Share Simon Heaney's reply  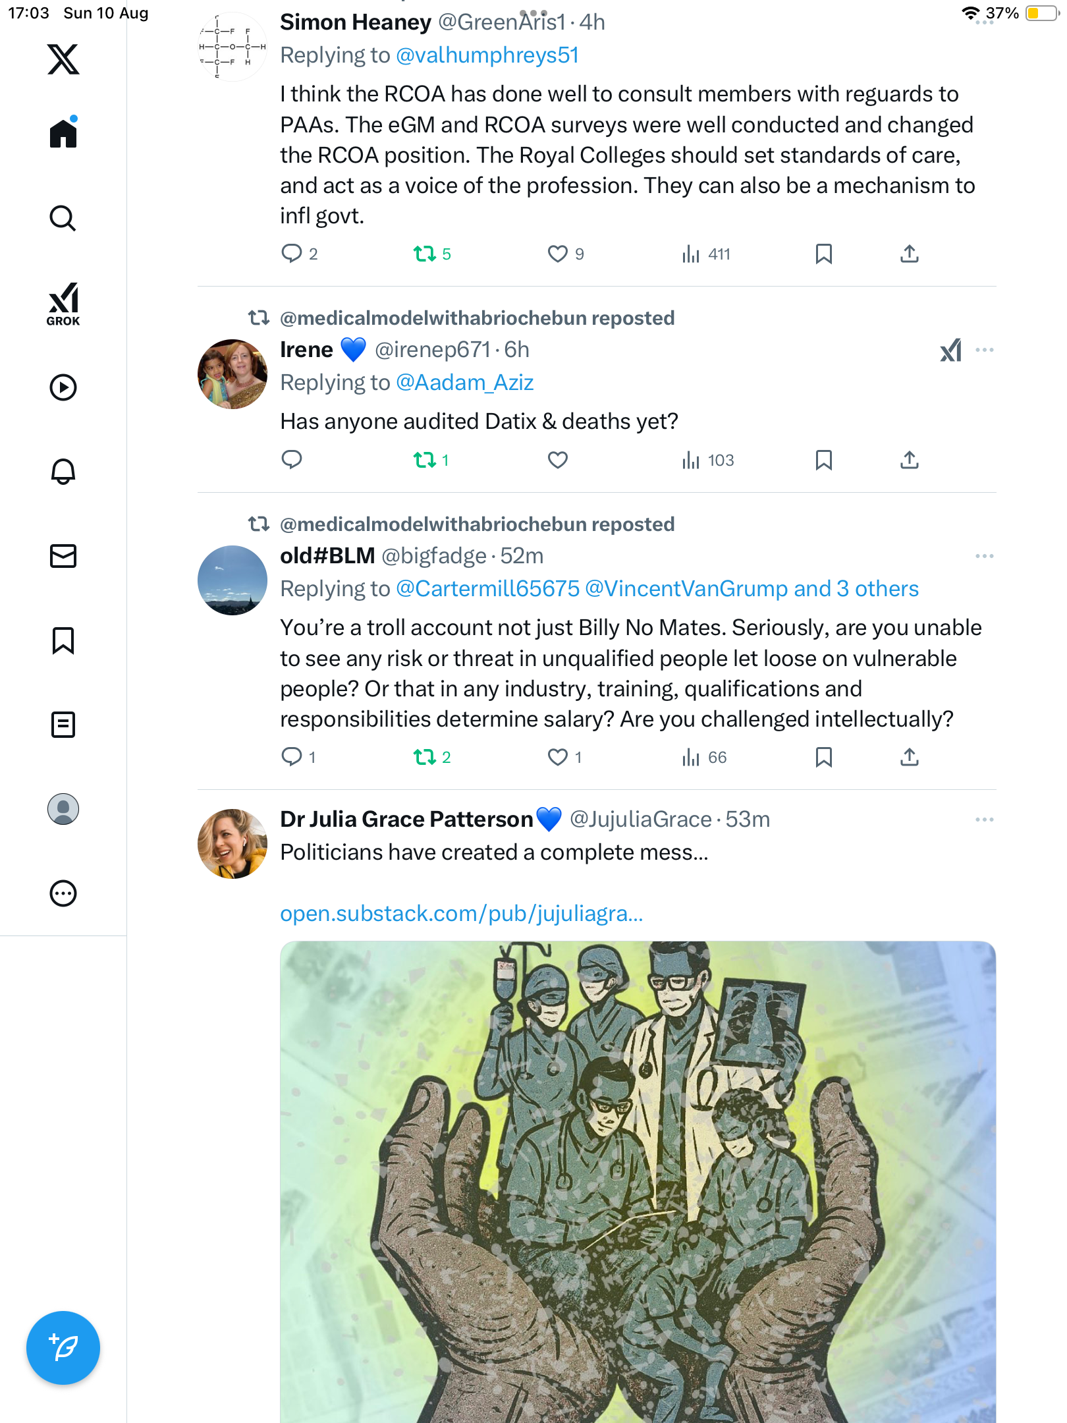(909, 254)
